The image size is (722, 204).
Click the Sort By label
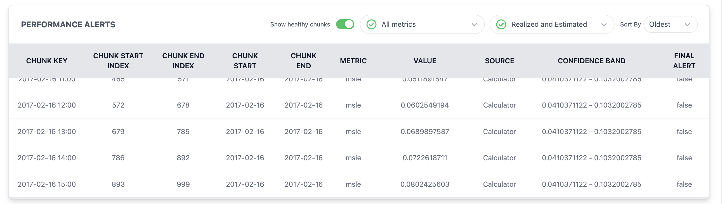(630, 24)
